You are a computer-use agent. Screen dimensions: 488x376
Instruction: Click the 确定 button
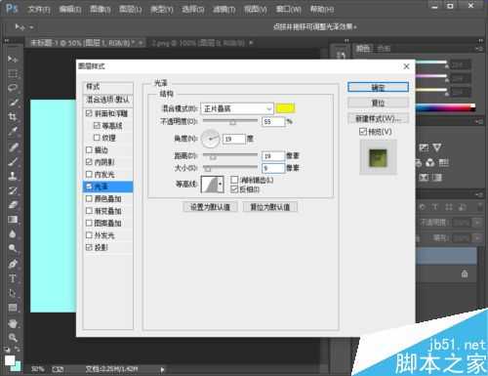point(378,87)
